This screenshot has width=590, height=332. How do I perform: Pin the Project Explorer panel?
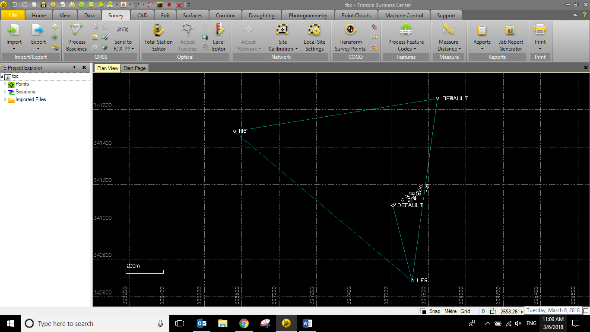point(74,68)
